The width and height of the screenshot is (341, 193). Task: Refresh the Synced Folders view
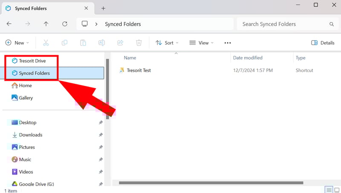pos(65,24)
